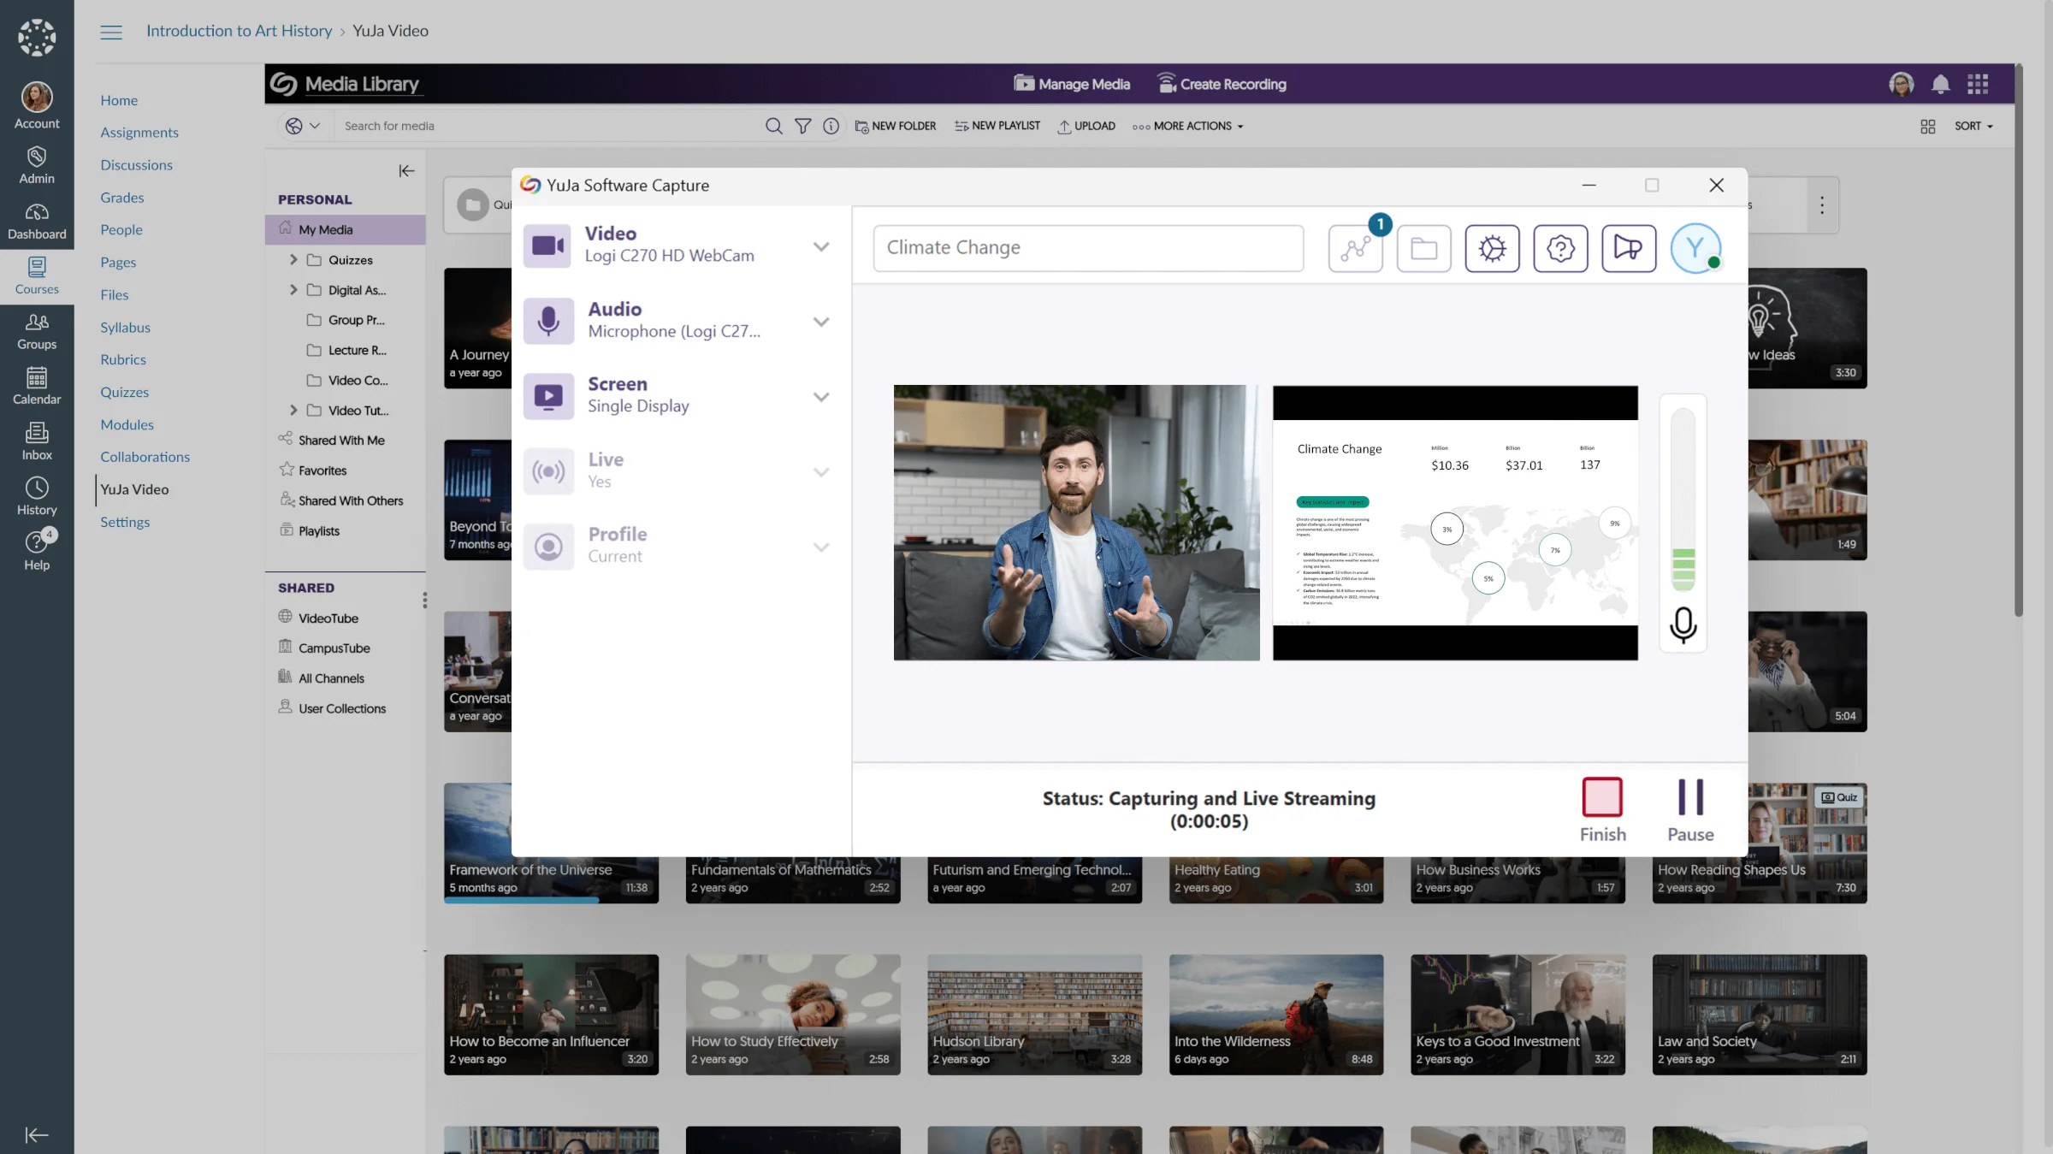Select Modules in course menu
The width and height of the screenshot is (2053, 1154).
click(127, 425)
